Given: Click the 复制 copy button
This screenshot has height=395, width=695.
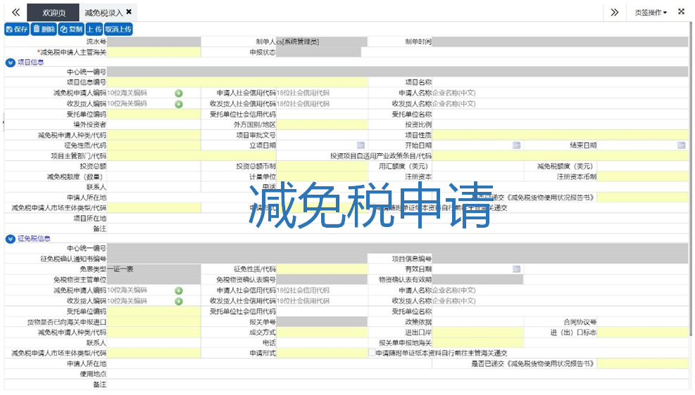Looking at the screenshot, I should coord(71,30).
